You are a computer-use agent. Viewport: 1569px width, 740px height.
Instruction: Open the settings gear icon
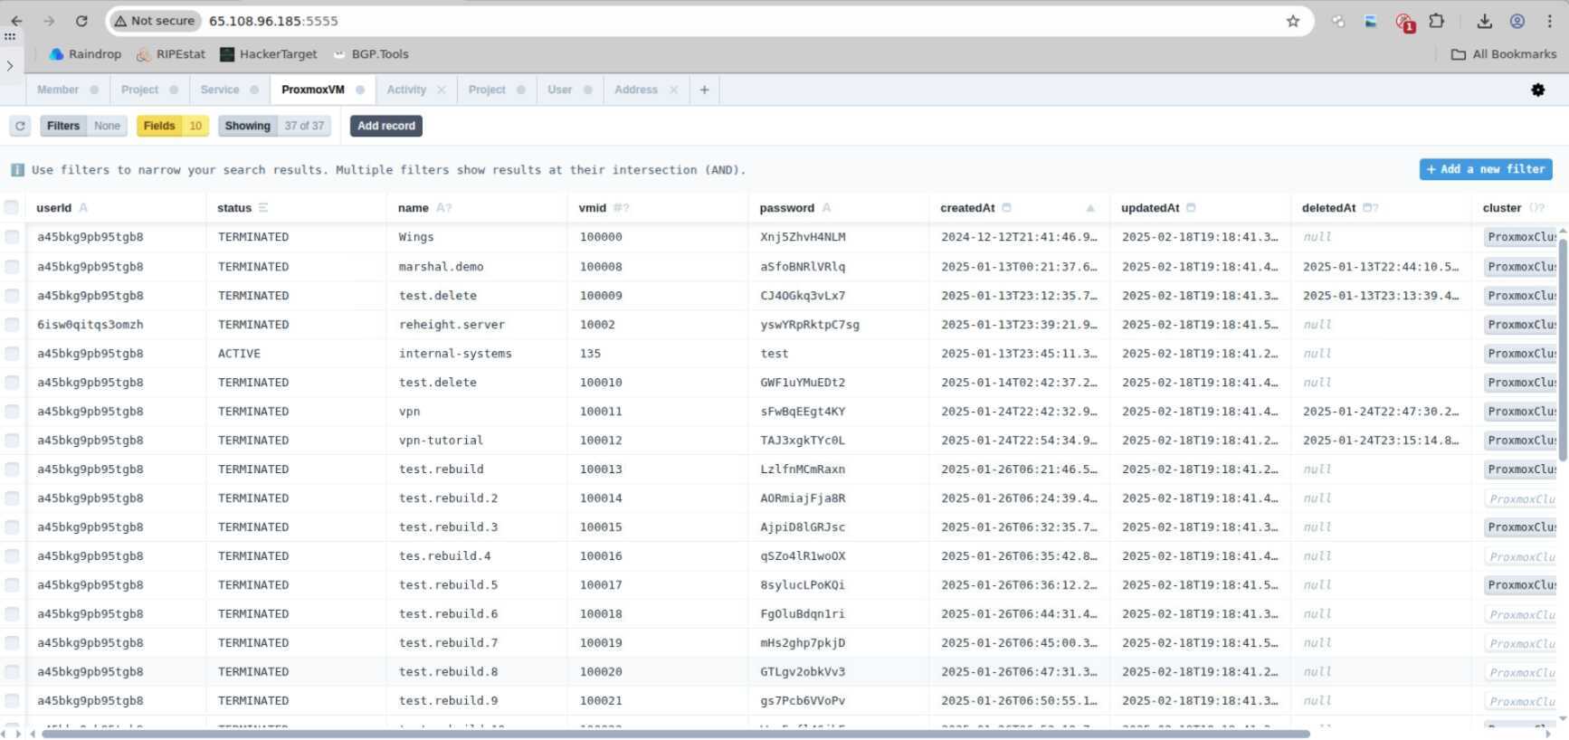[1537, 90]
